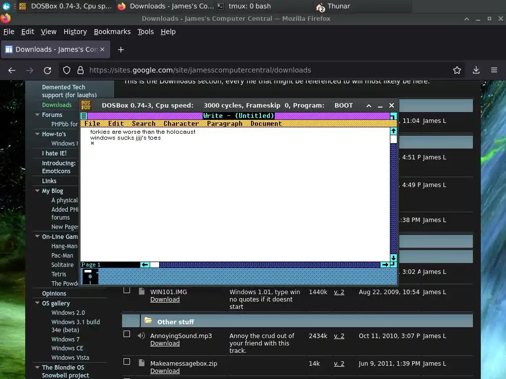Download Makeamessagebox.zip via its Download link
This screenshot has height=379, width=506.
165,371
